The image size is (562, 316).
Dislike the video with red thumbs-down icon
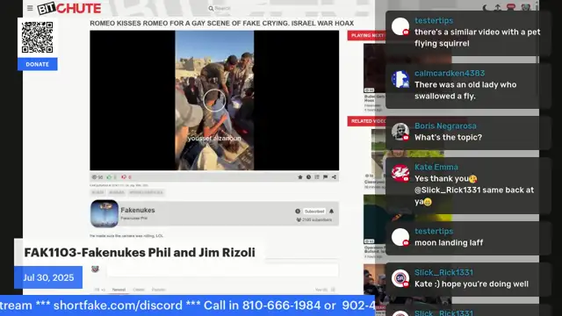(x=124, y=177)
